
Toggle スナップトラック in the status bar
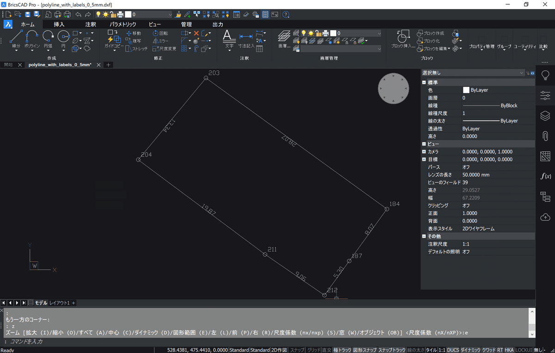(x=392, y=350)
